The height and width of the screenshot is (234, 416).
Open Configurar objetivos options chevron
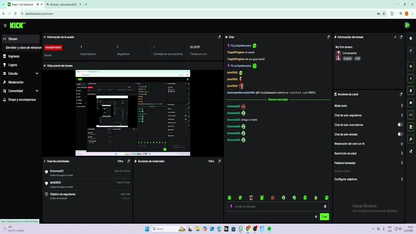pyautogui.click(x=402, y=179)
